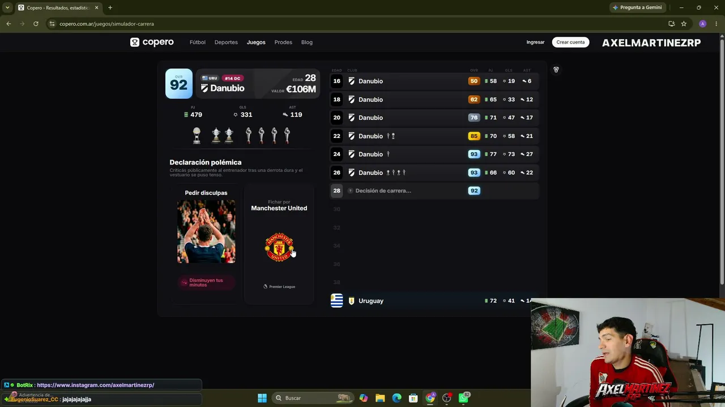Open WhatsApp from the taskbar
725x407 pixels.
pos(464,398)
